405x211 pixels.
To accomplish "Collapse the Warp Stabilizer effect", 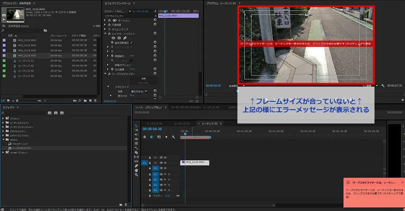I will click(105, 74).
